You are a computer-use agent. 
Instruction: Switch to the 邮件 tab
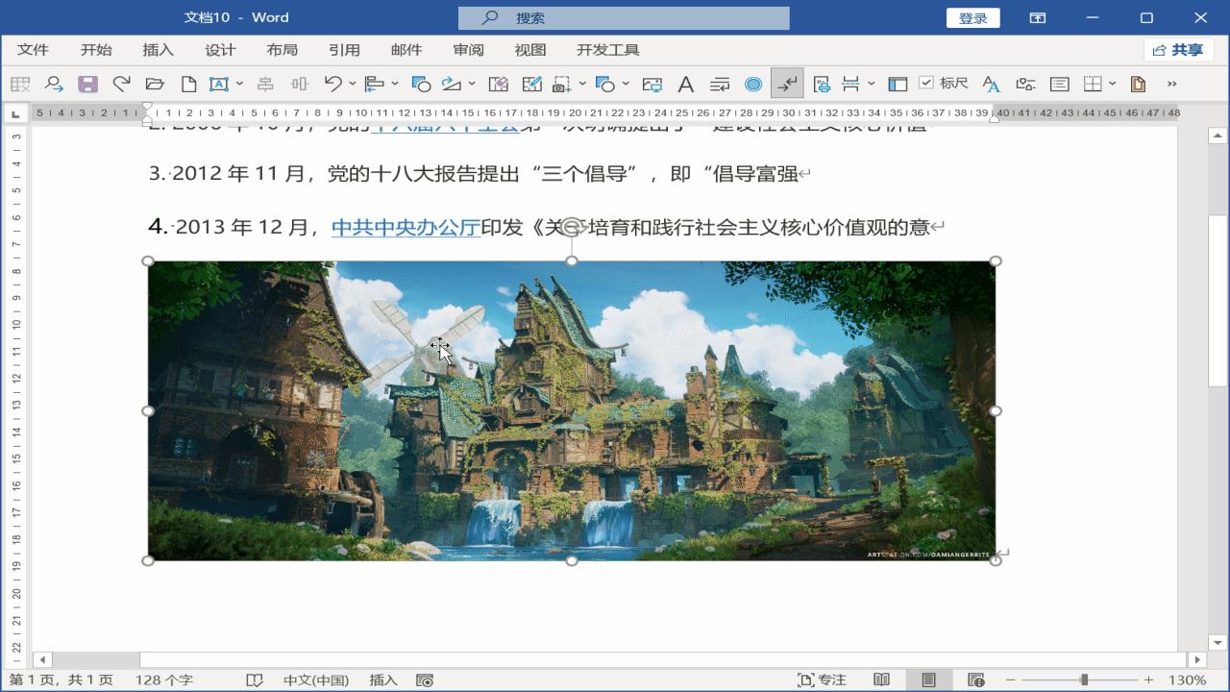[x=406, y=50]
